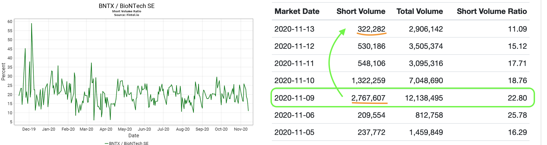Click the Short Volume column header
This screenshot has width=547, height=145.
pos(361,11)
